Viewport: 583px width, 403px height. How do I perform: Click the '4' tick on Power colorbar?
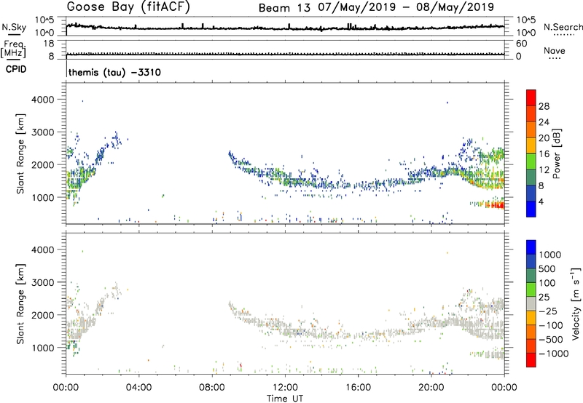pos(541,202)
